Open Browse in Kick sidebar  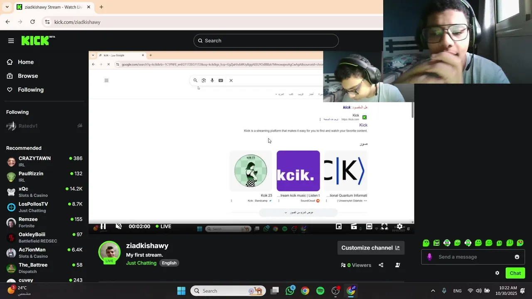(x=22, y=76)
